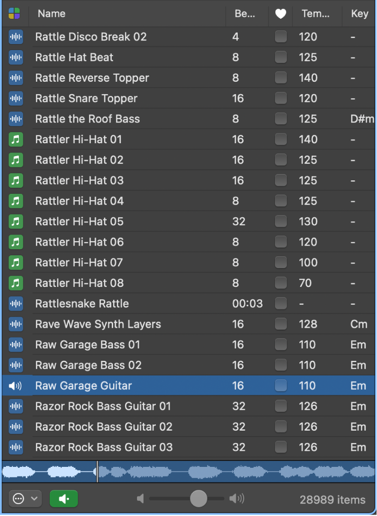Click tempo 70 of Rattler Hi-Hat 08
Image resolution: width=377 pixels, height=516 pixels.
(305, 283)
